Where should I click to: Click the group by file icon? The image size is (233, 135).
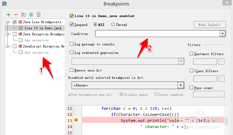[x=39, y=15]
